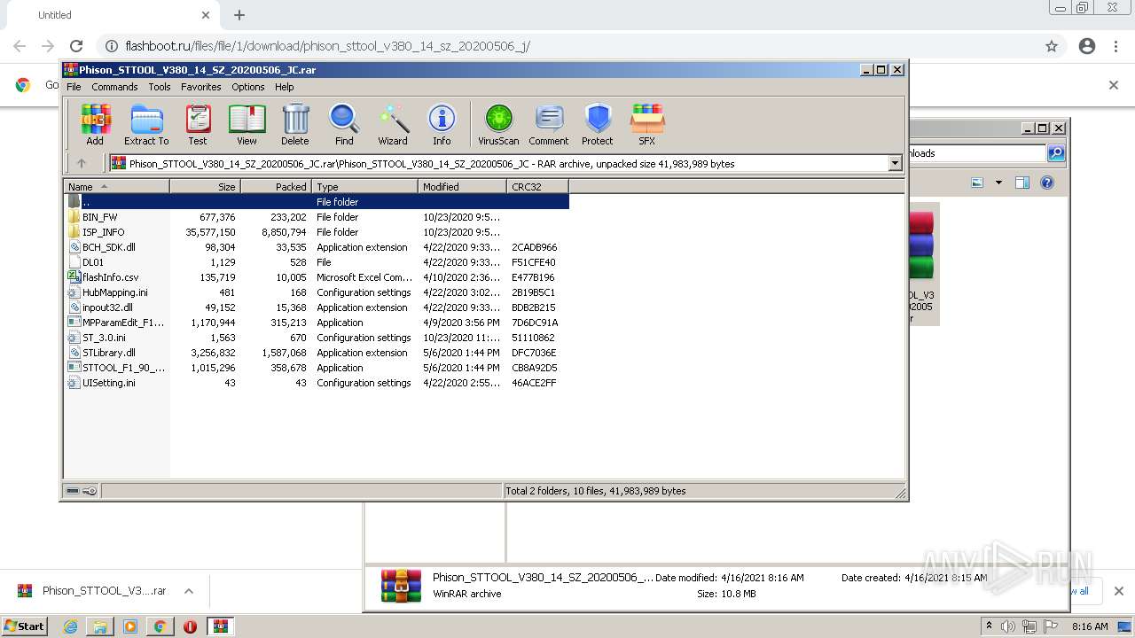
Task: Run the Test archive tool
Action: 198,124
